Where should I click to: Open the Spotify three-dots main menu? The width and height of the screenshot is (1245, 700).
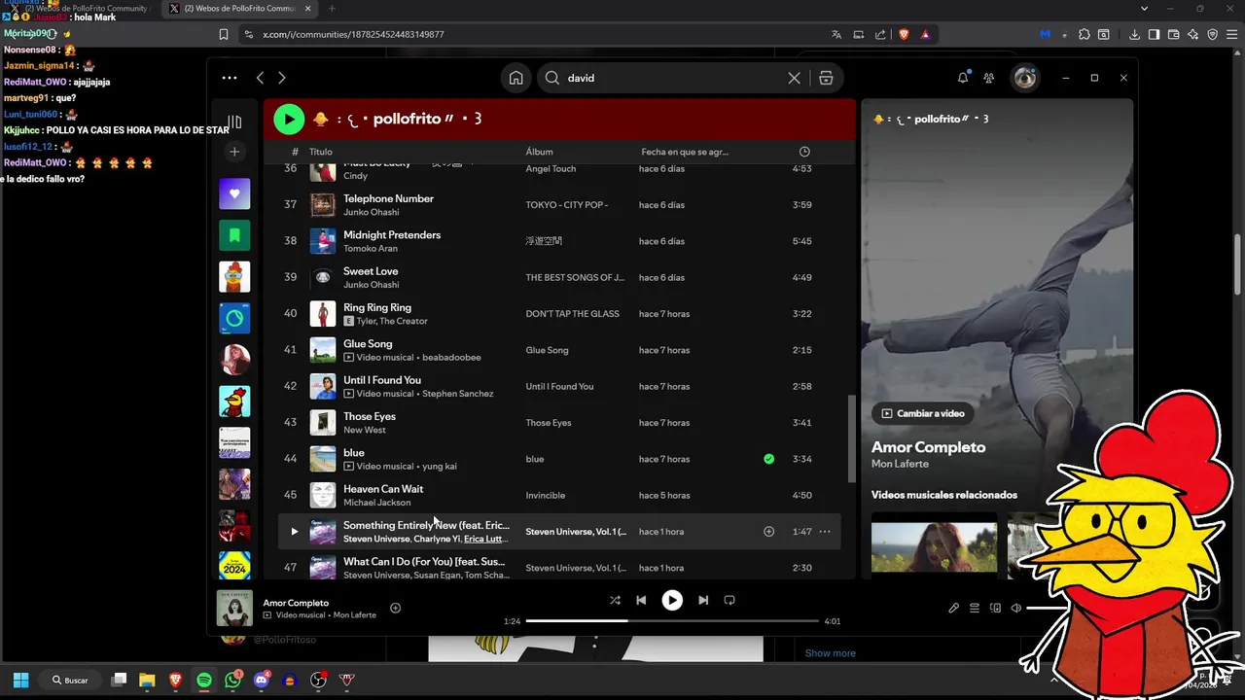pos(230,78)
